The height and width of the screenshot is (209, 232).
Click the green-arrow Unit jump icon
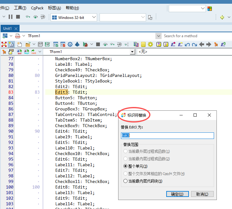(33, 52)
